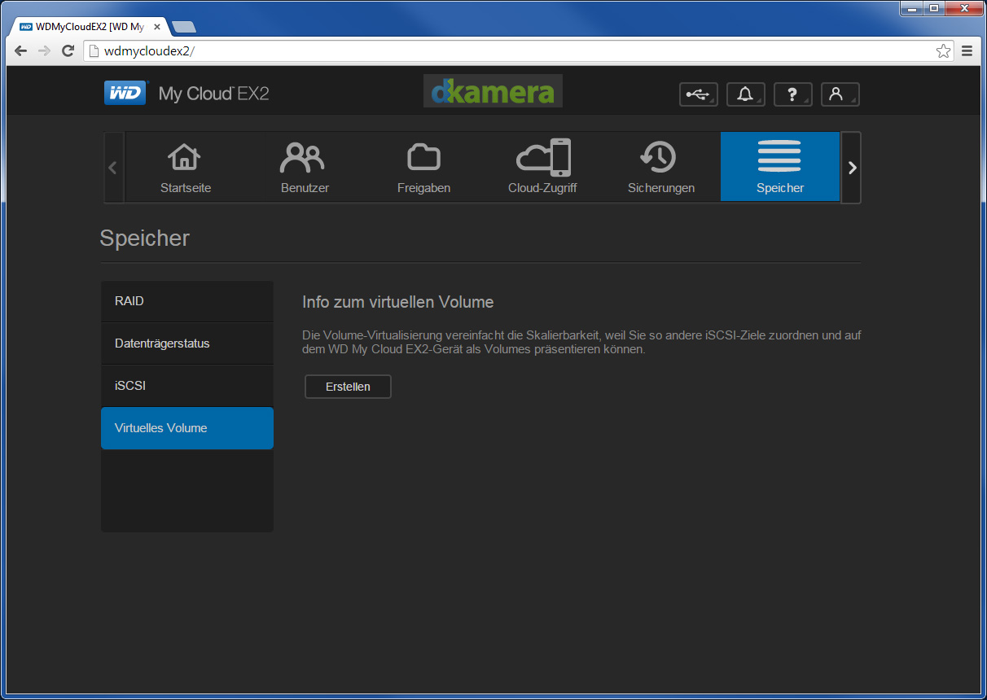Minimize the browser window

pyautogui.click(x=912, y=8)
